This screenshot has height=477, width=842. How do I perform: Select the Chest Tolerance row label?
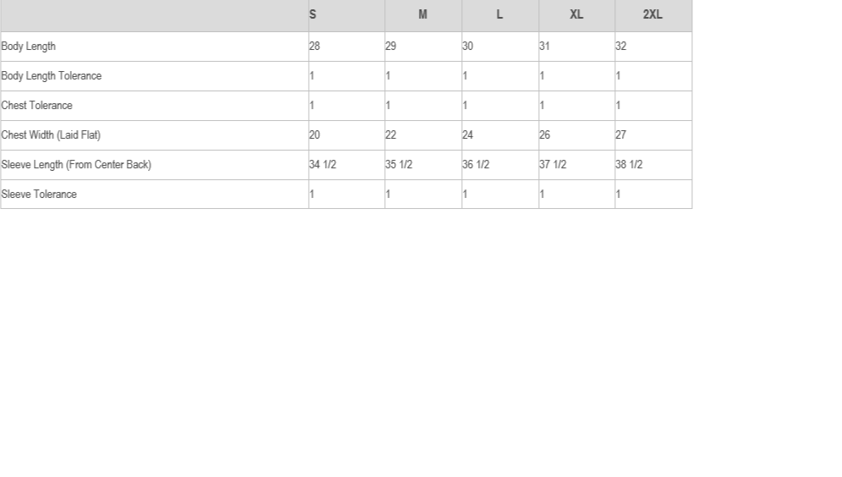[37, 106]
